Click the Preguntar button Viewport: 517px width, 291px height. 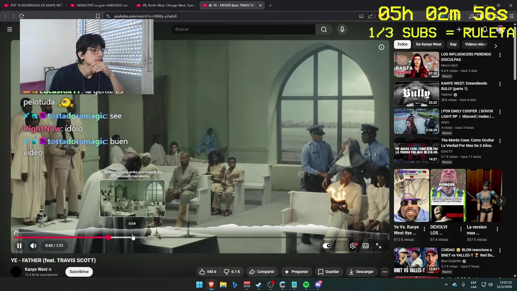(x=296, y=272)
